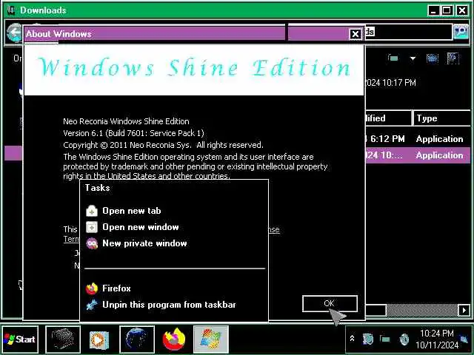Sort by the Date modified column header

[x=388, y=118]
